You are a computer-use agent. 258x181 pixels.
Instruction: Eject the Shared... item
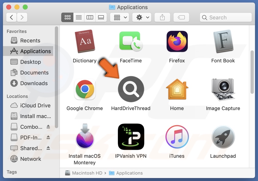[48, 148]
